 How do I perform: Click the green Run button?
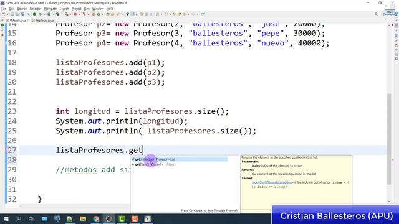point(49,14)
